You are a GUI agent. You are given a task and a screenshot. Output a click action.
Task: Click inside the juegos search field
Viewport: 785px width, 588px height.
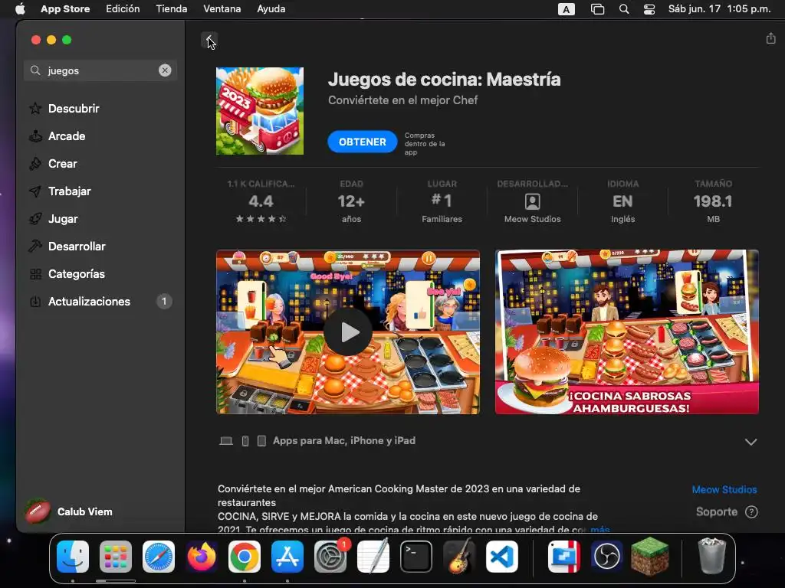(x=100, y=70)
